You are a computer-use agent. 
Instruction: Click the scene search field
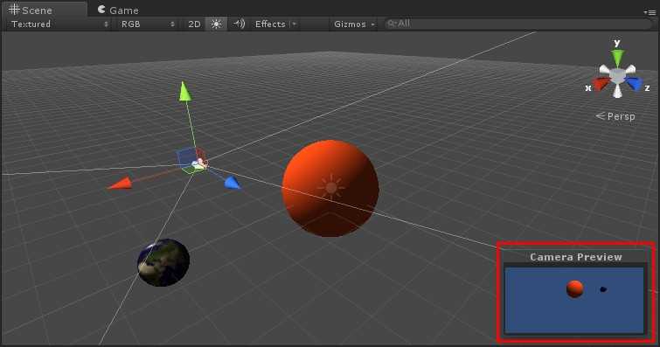518,24
